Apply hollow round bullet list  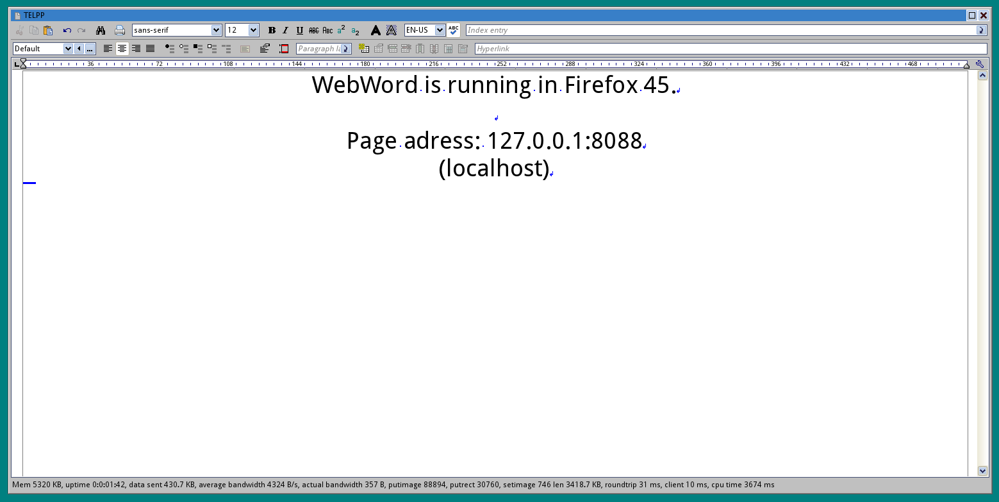coord(184,49)
